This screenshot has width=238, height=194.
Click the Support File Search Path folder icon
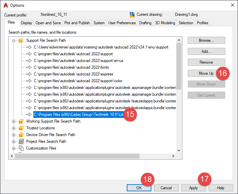(21, 40)
